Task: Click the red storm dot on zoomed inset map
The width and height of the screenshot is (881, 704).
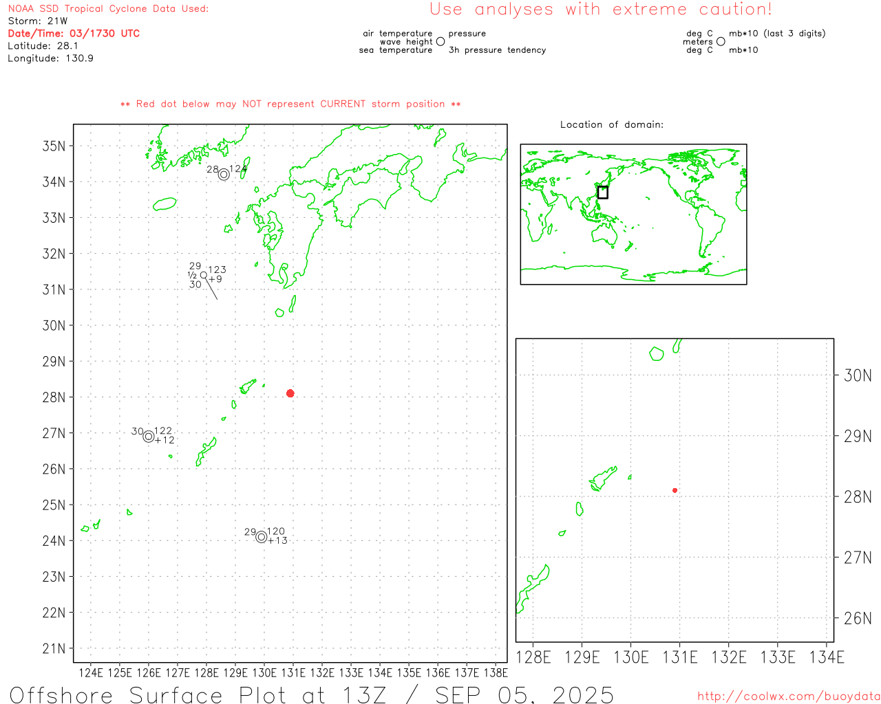Action: coord(675,490)
